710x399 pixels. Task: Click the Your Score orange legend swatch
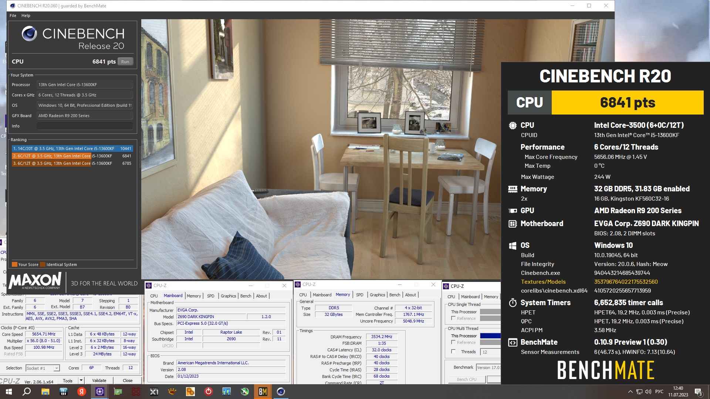[14, 265]
